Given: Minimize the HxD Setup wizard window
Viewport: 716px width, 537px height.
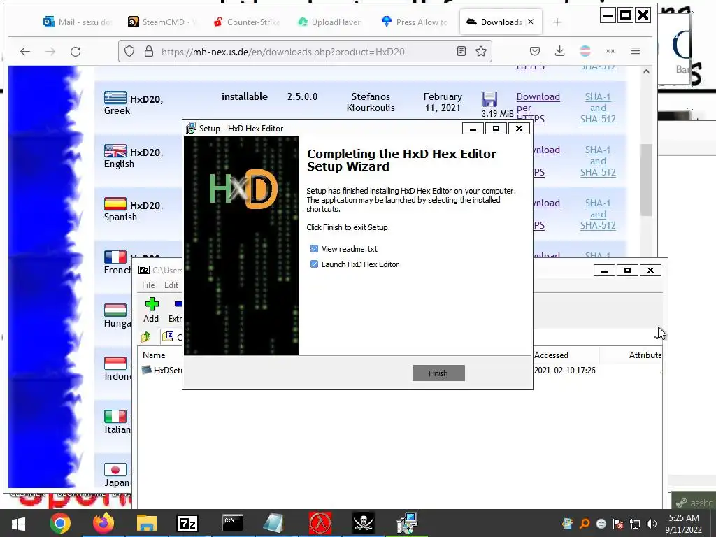Looking at the screenshot, I should tap(473, 129).
